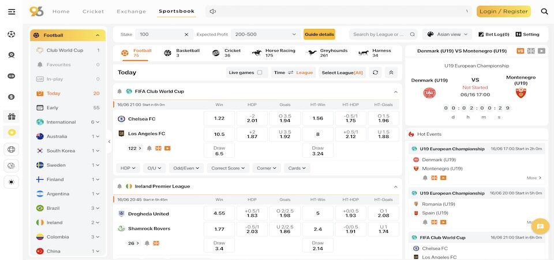554x260 pixels.
Task: Click the gift promotions sidebar icon
Action: (11, 117)
